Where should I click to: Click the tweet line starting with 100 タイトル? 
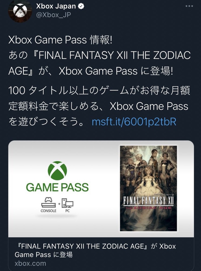click(x=99, y=90)
